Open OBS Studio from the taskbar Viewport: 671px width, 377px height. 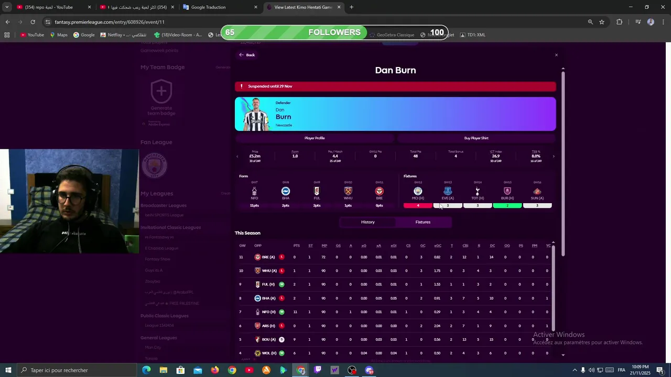352,370
